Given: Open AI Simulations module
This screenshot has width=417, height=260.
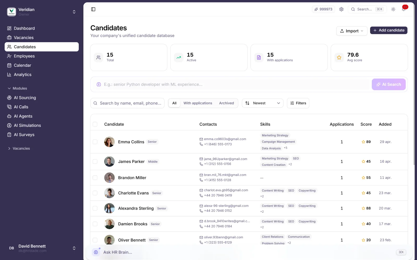Looking at the screenshot, I should point(42,126).
